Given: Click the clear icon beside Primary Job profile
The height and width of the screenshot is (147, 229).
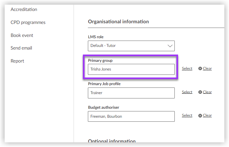Looking at the screenshot, I should click(200, 92).
